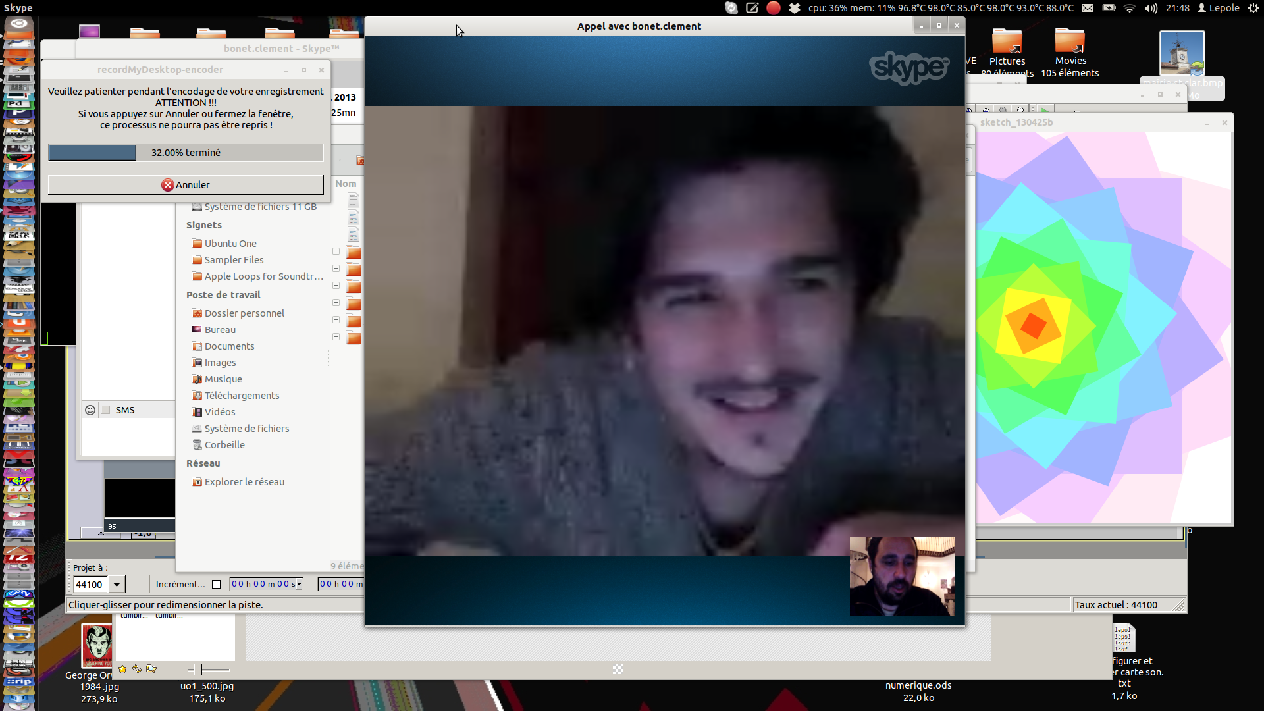
Task: Click the yellow star favorites icon
Action: 122,669
